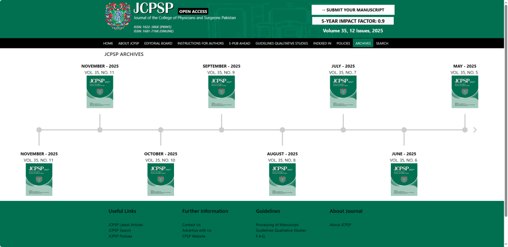The image size is (508, 247).
Task: Open Instructions for Authors menu item
Action: [200, 43]
